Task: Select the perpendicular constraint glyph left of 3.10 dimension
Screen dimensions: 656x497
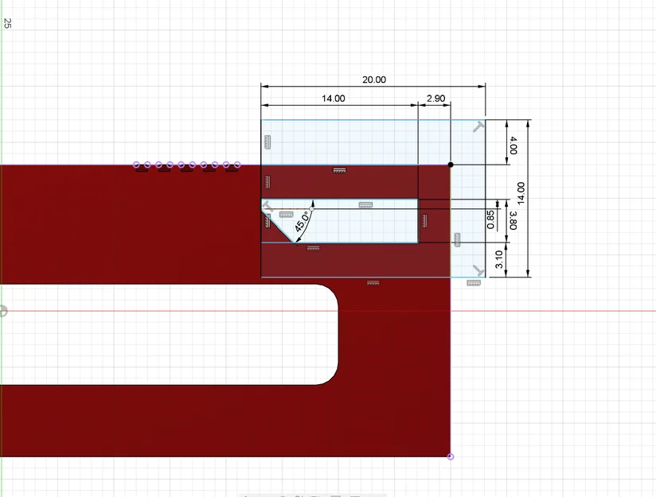Action: click(478, 270)
